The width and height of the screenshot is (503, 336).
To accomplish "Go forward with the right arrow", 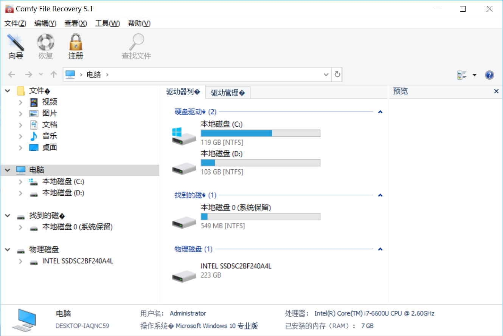I will [x=28, y=74].
